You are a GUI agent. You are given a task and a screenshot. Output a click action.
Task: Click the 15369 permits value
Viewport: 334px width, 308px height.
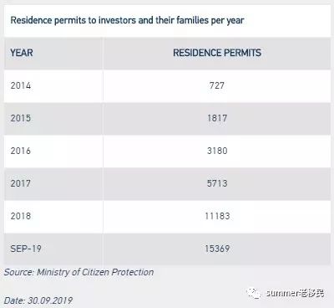click(217, 249)
